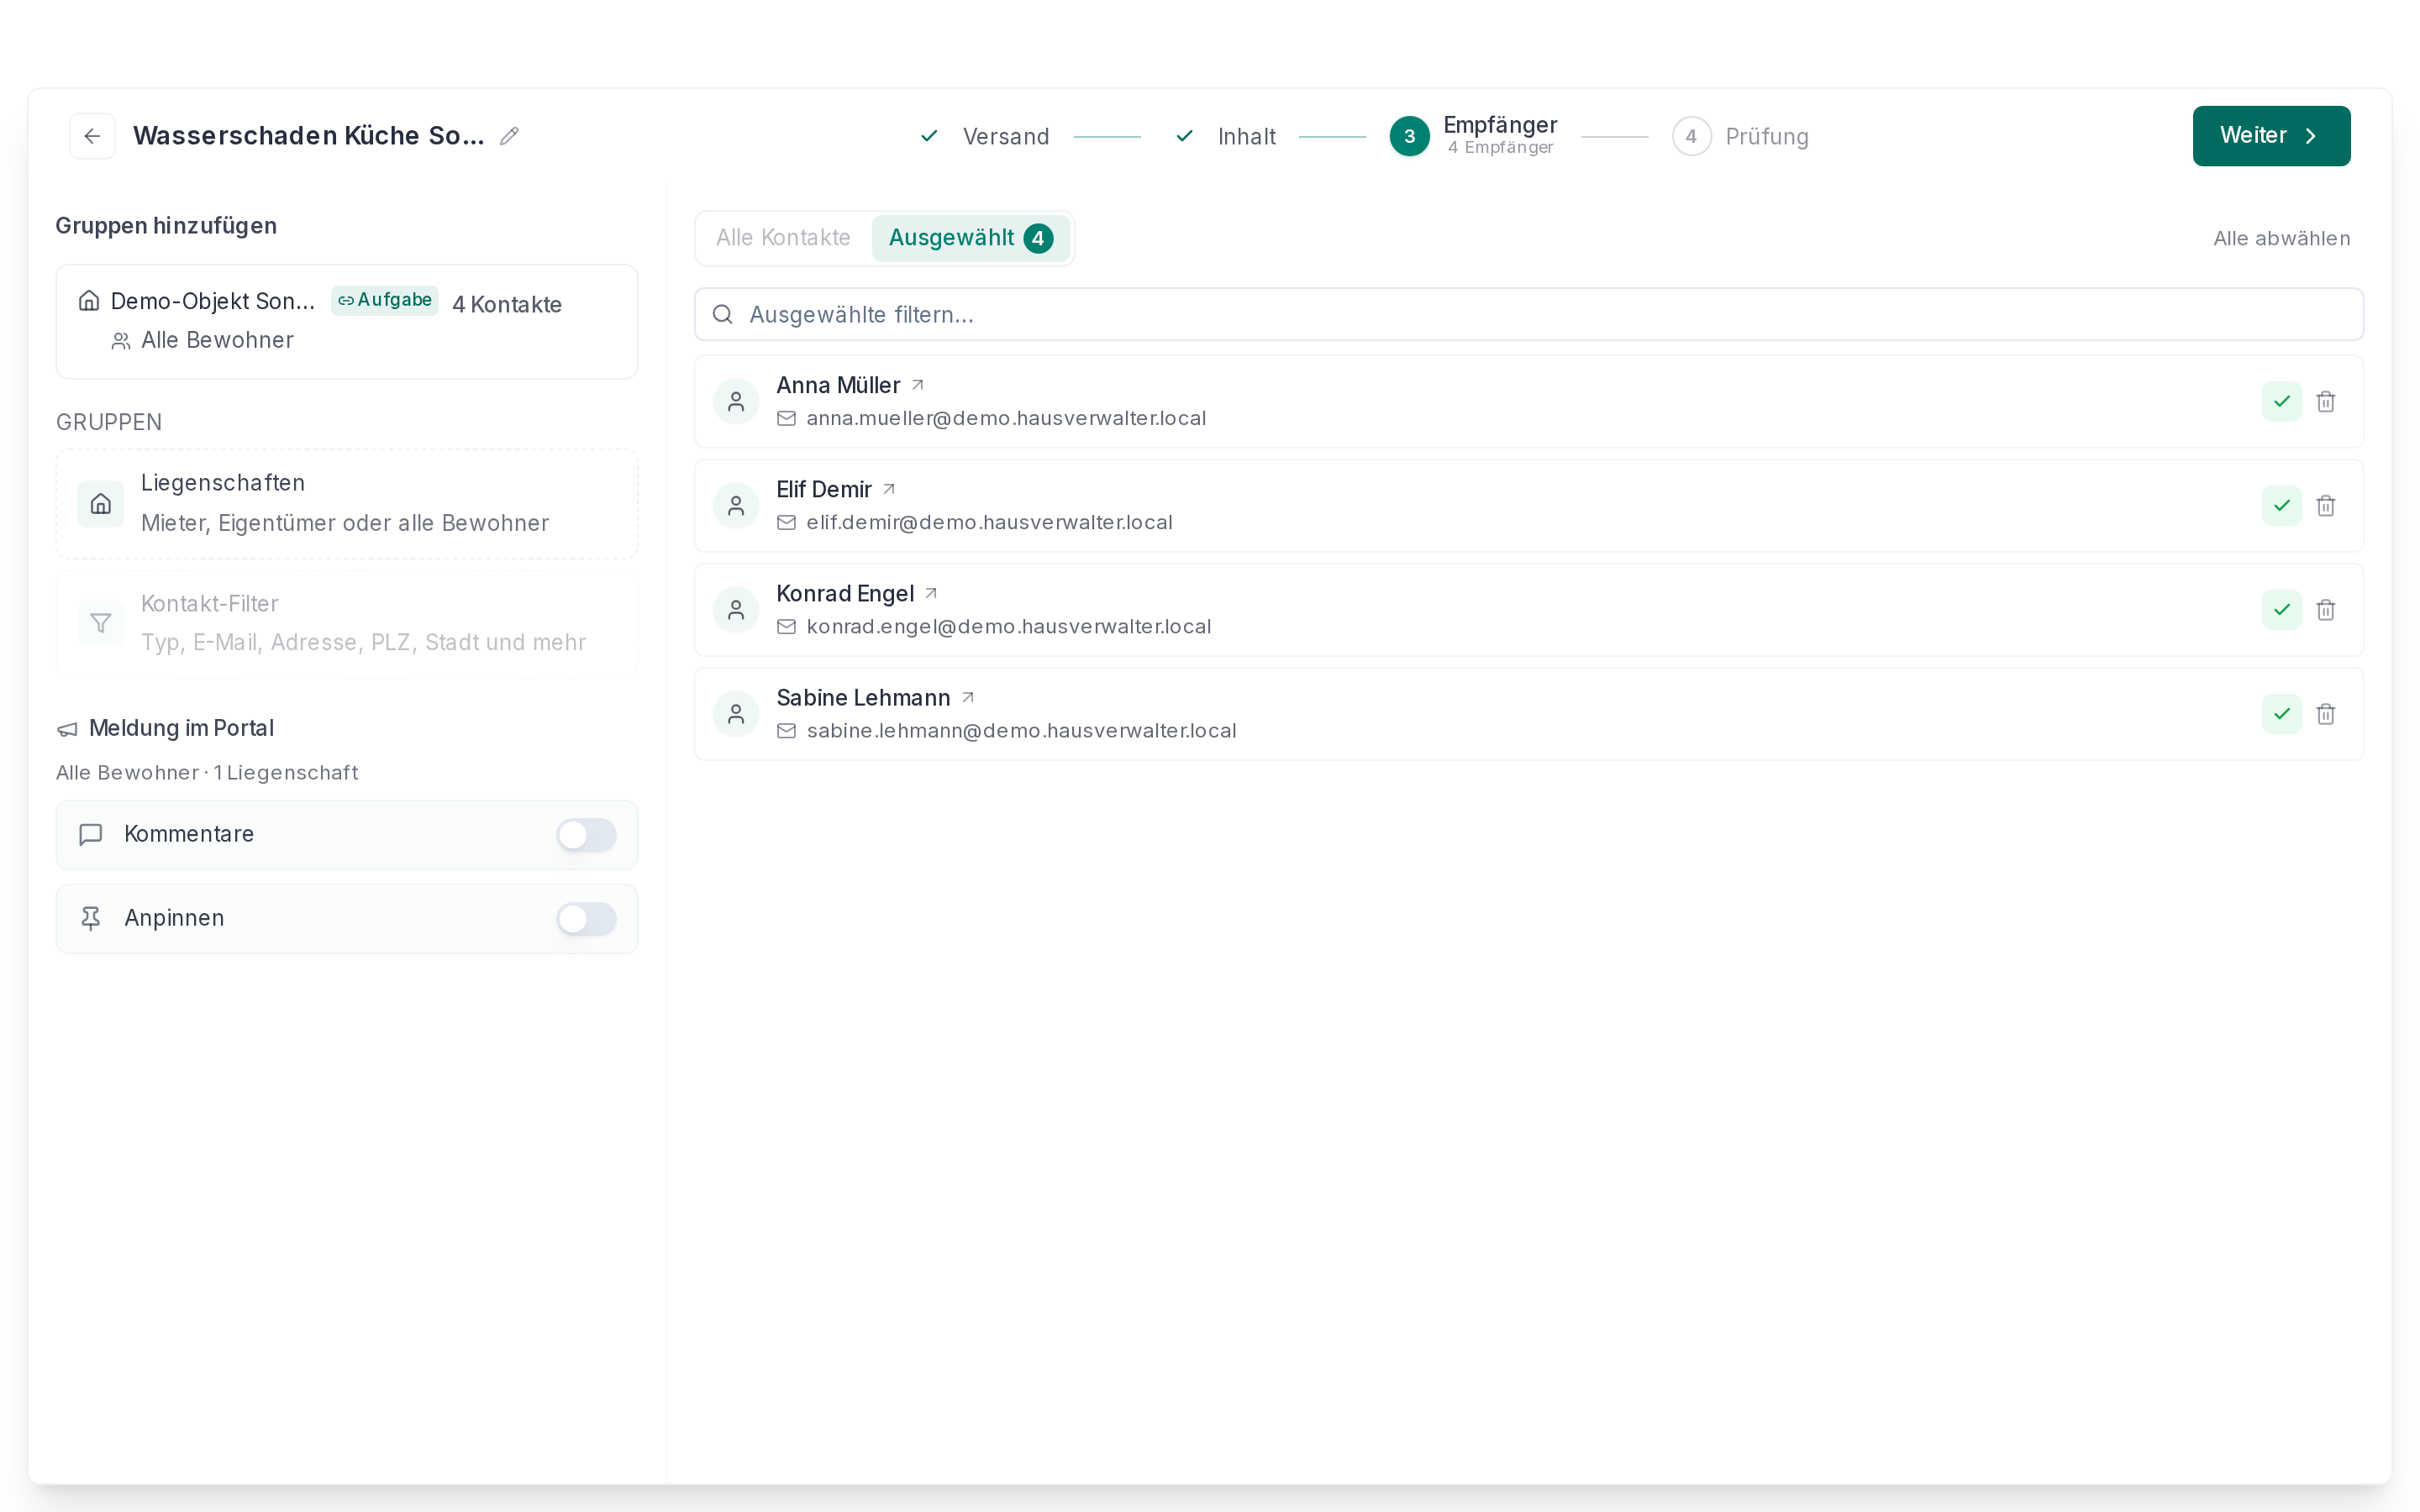Click the Kontakt-Filter funnel icon

(101, 623)
